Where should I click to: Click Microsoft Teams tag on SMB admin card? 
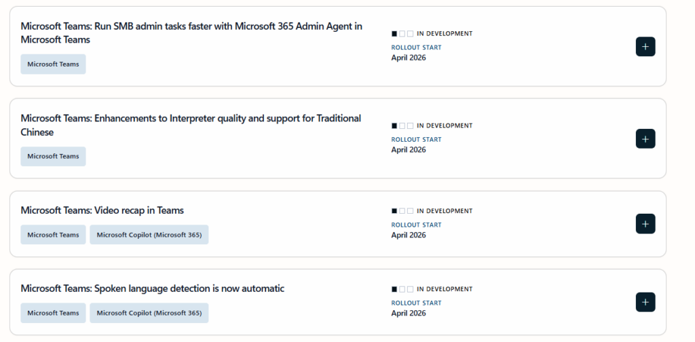point(53,64)
